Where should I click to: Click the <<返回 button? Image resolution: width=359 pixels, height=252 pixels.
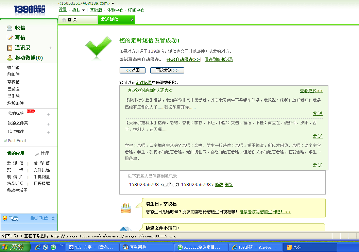(133, 70)
